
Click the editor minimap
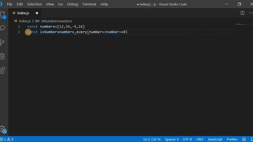click(x=244, y=24)
